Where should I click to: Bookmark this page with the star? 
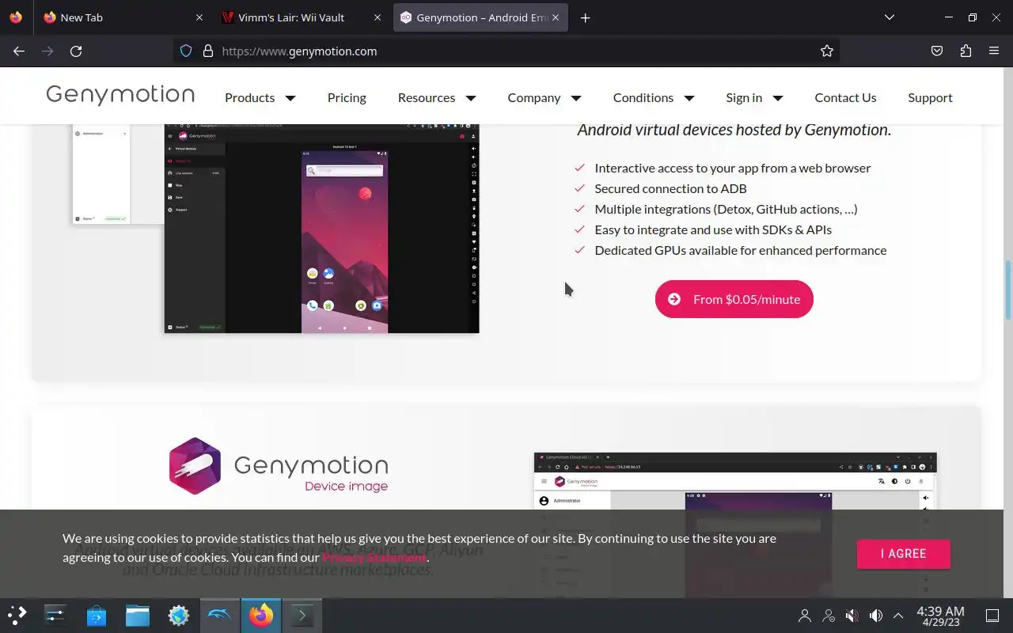click(827, 51)
